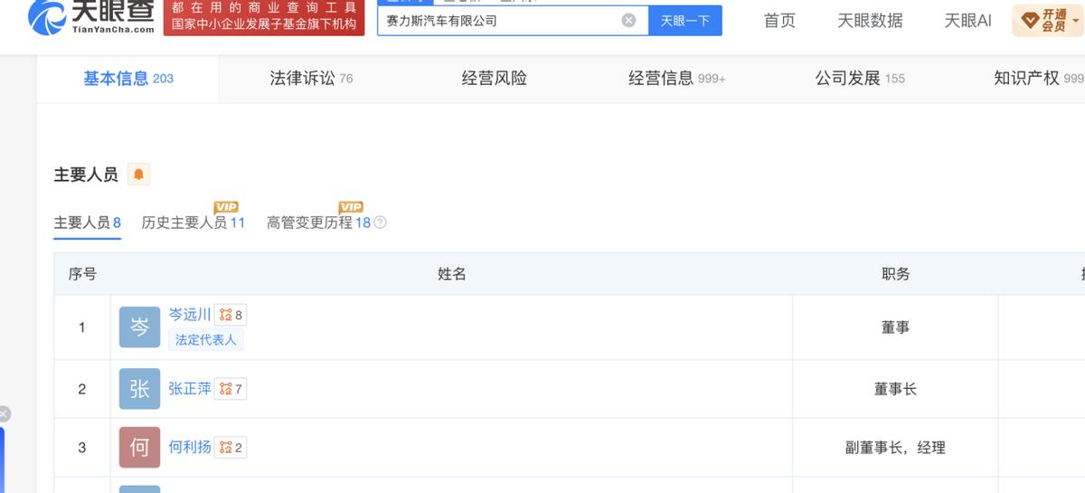1085x493 pixels.
Task: Click the 岑 avatar thumbnail
Action: 139,327
